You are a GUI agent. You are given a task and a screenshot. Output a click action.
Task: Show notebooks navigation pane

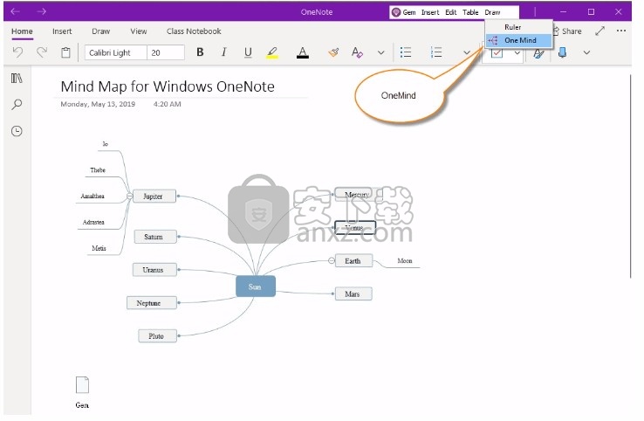tap(17, 78)
